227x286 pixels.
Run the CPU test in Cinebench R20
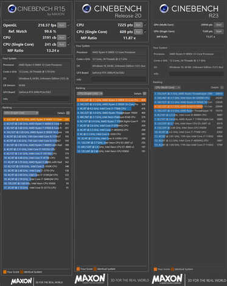pyautogui.click(x=138, y=25)
